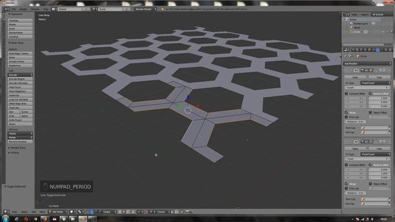Click the 3D view editor type icon
This screenshot has height=222, width=395.
pos(6,212)
